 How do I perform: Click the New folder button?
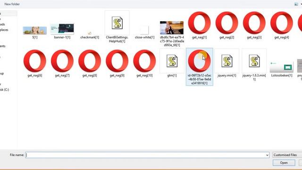pos(12,4)
